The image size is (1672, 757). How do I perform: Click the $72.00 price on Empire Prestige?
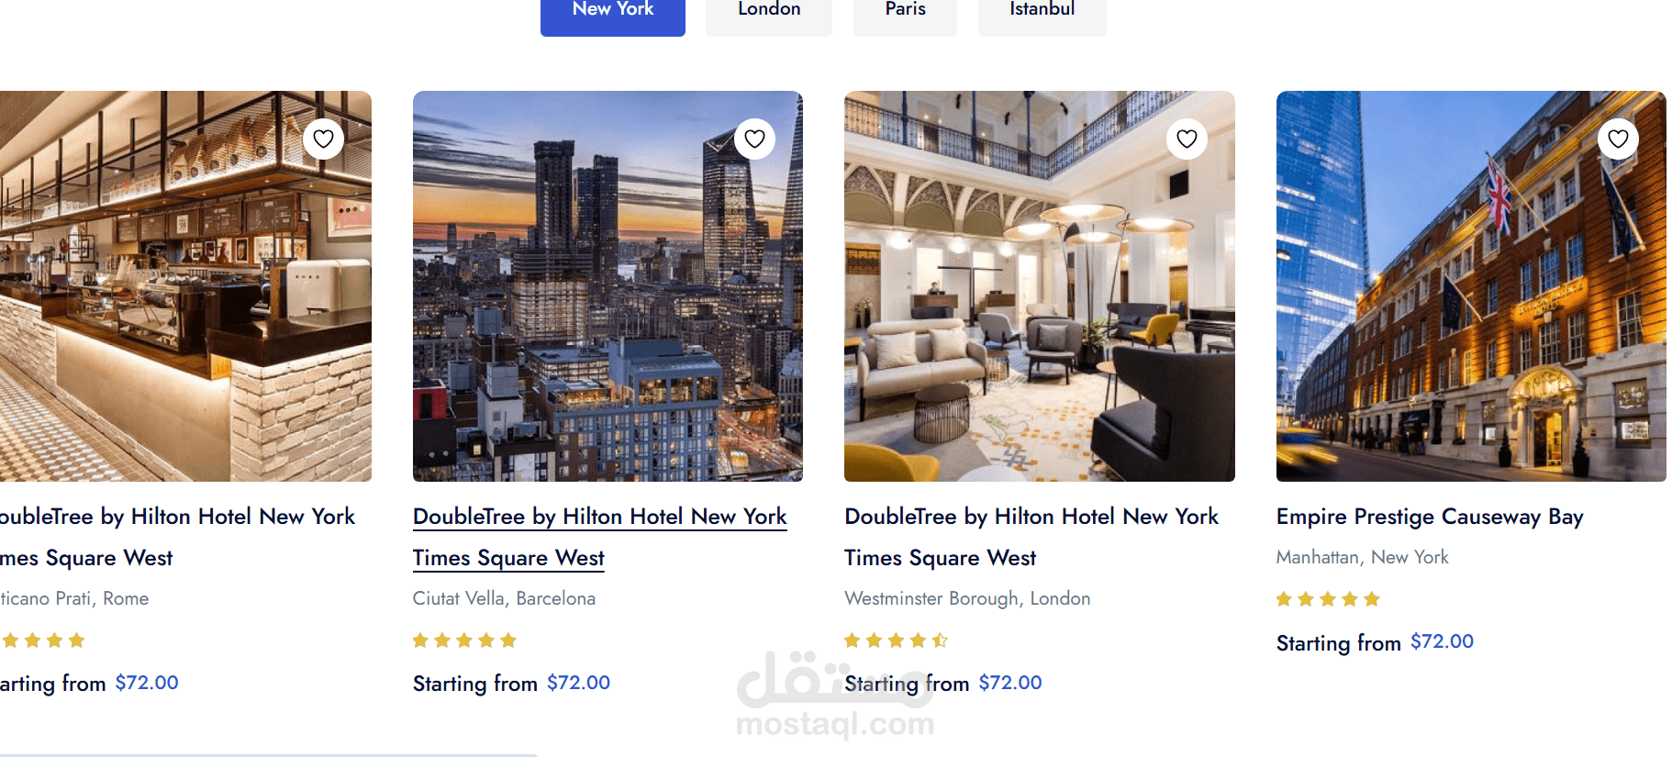[x=1442, y=641]
